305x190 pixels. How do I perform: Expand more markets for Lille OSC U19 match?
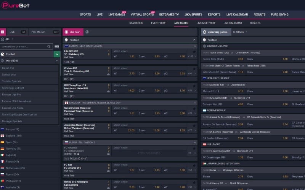pyautogui.click(x=192, y=56)
